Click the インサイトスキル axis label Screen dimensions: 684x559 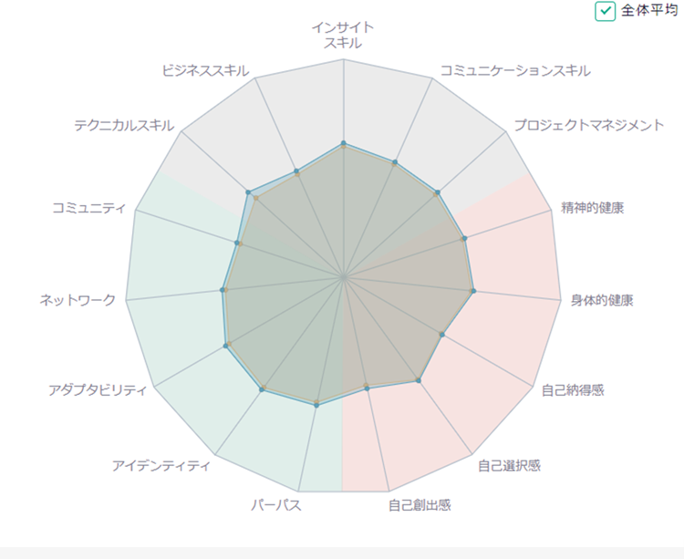[x=343, y=36]
